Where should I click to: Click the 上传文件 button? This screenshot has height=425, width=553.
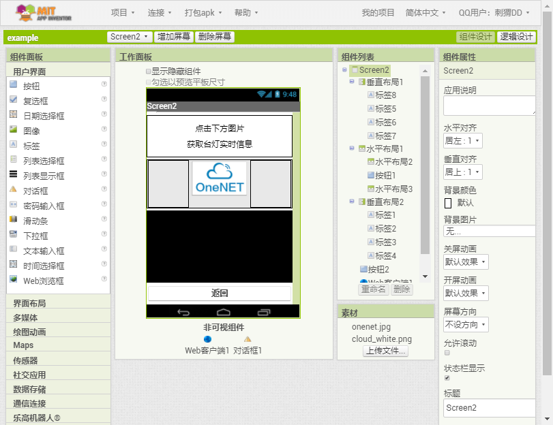tap(385, 351)
